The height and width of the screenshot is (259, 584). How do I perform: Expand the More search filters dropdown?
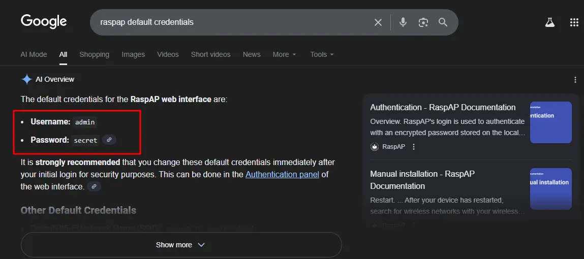click(x=284, y=54)
